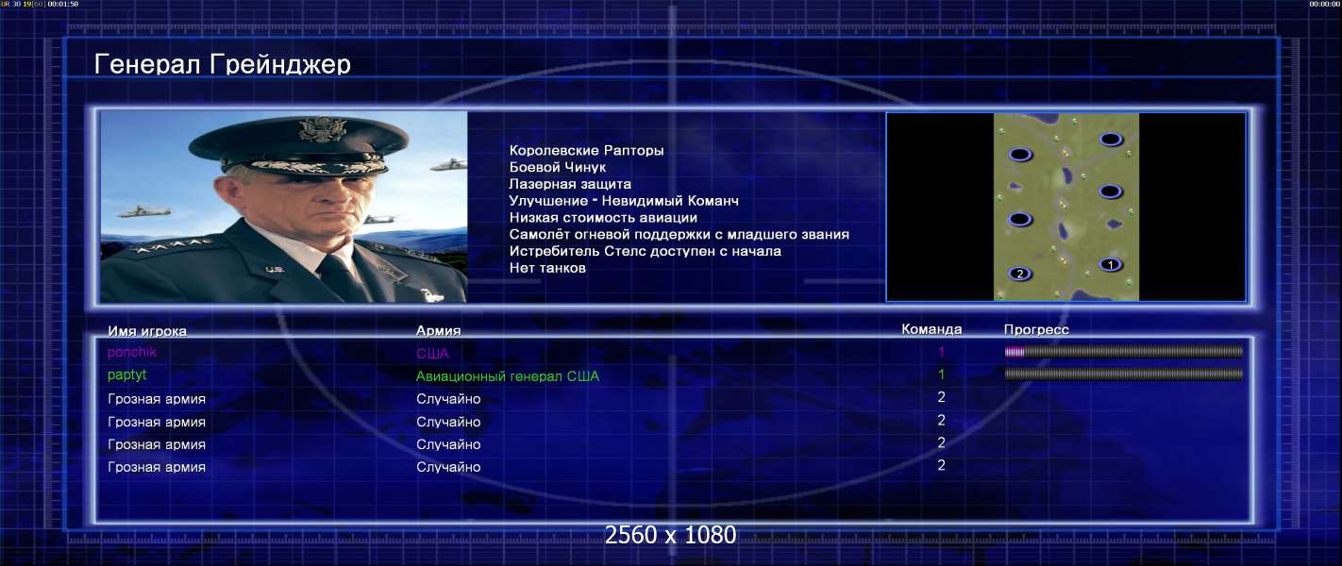Click the 'Прогресс' column header

click(x=1036, y=329)
